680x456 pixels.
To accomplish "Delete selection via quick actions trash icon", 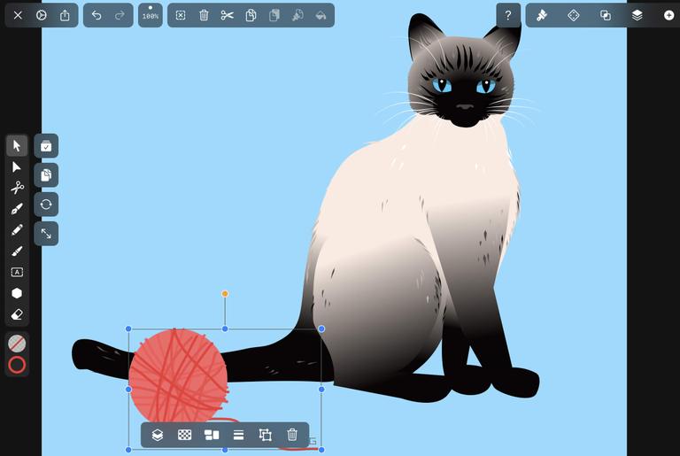I will 292,435.
